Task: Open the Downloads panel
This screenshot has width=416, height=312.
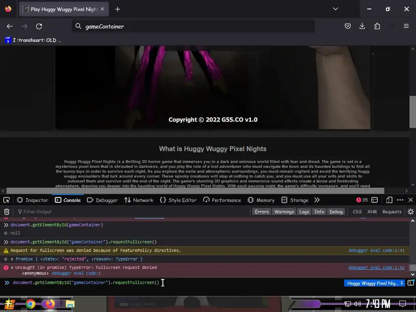Action: (362, 26)
